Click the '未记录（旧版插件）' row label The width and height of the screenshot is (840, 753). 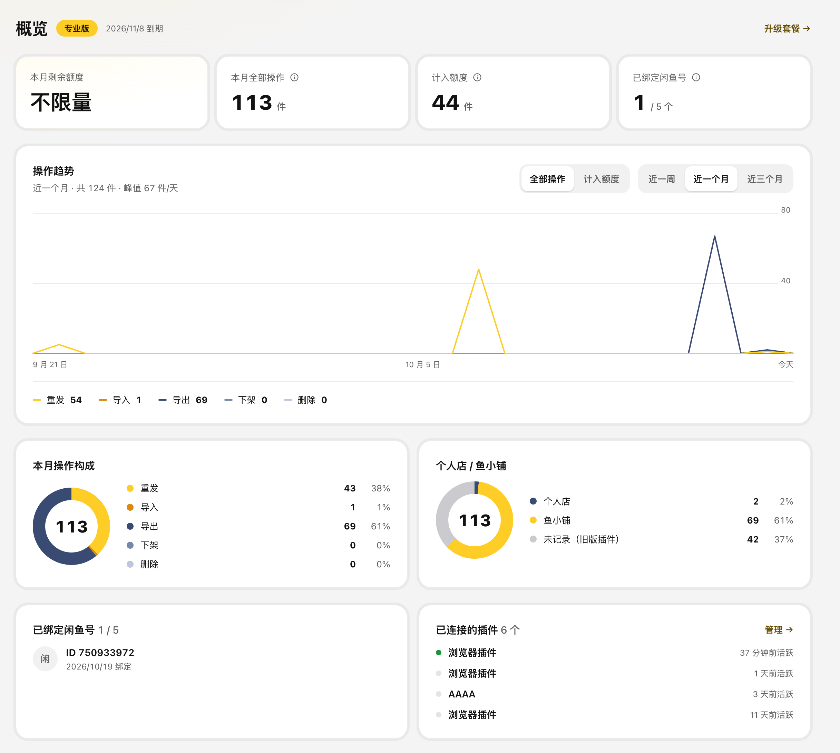[x=582, y=539]
